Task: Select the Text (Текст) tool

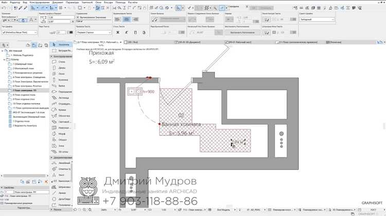Action: 61,175
